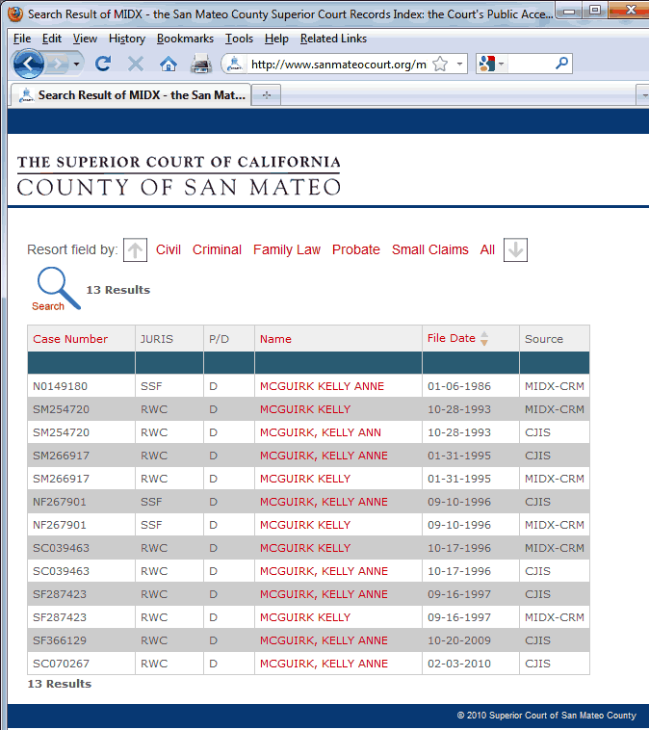
Task: Click the Firefox icon in title bar
Action: point(15,14)
